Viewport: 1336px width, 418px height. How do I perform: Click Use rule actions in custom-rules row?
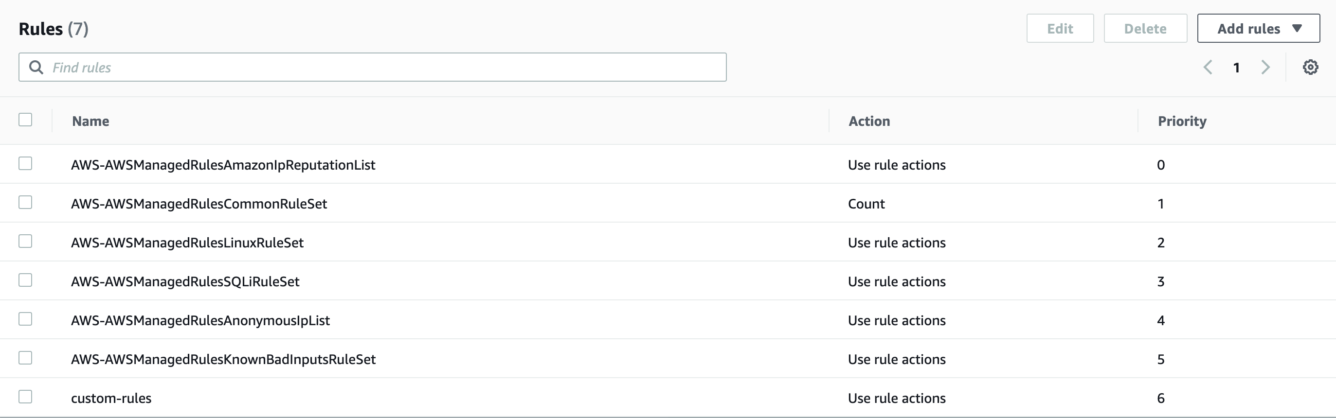[x=897, y=398]
